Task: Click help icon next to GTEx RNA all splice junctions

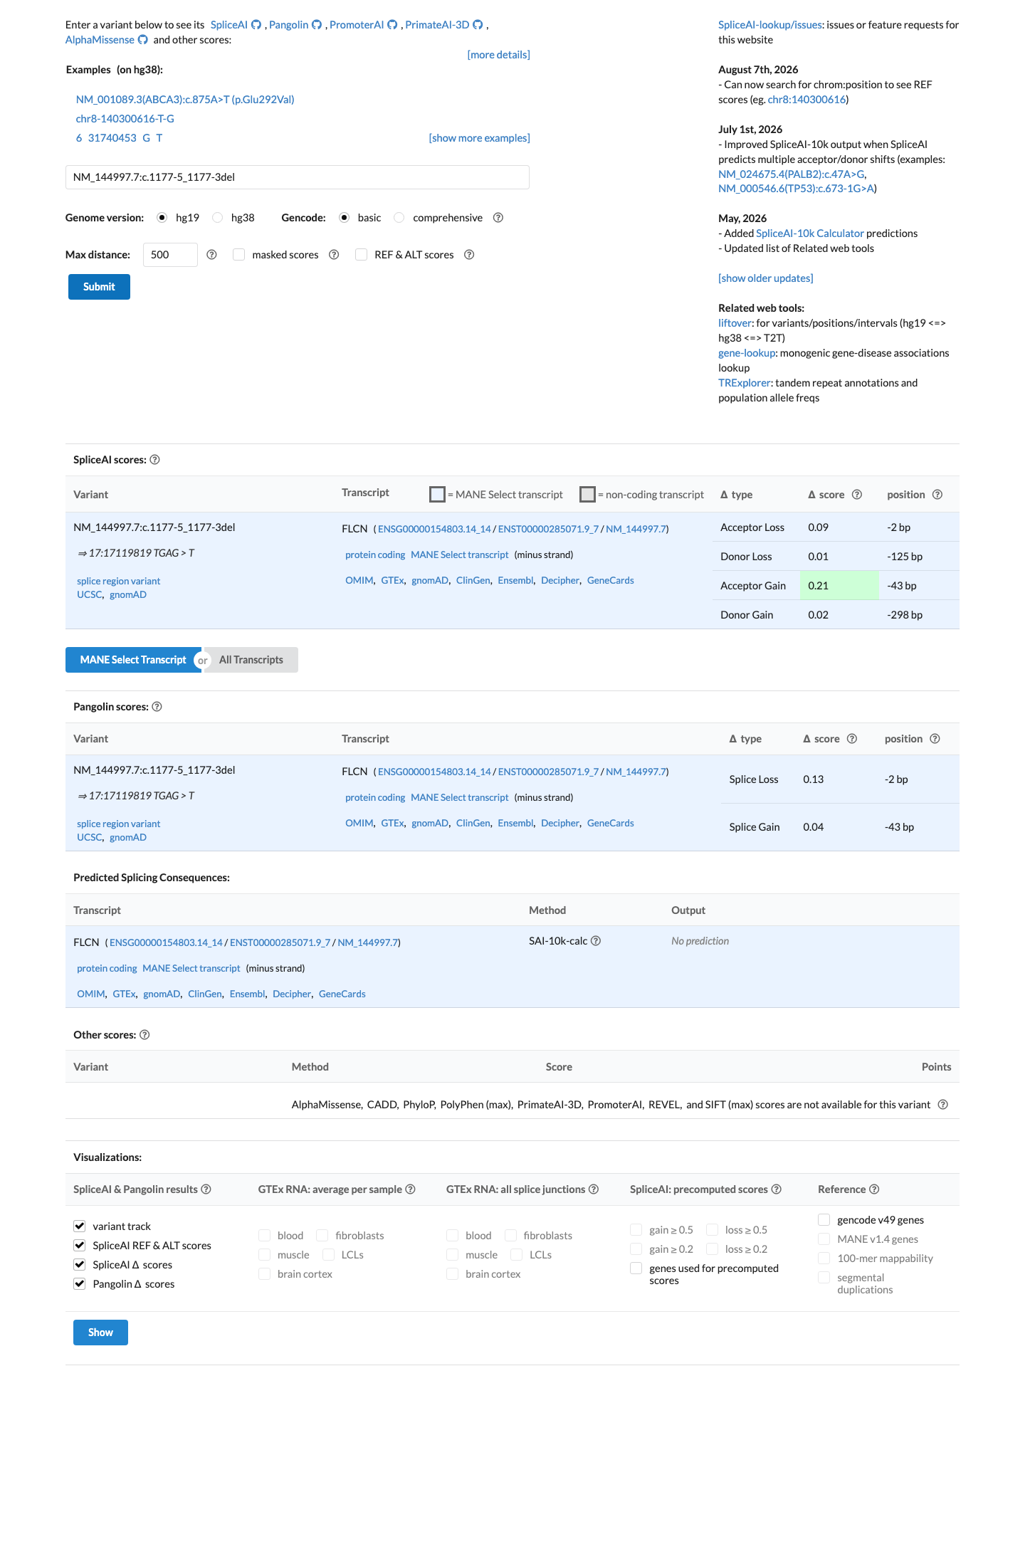Action: click(x=594, y=1189)
